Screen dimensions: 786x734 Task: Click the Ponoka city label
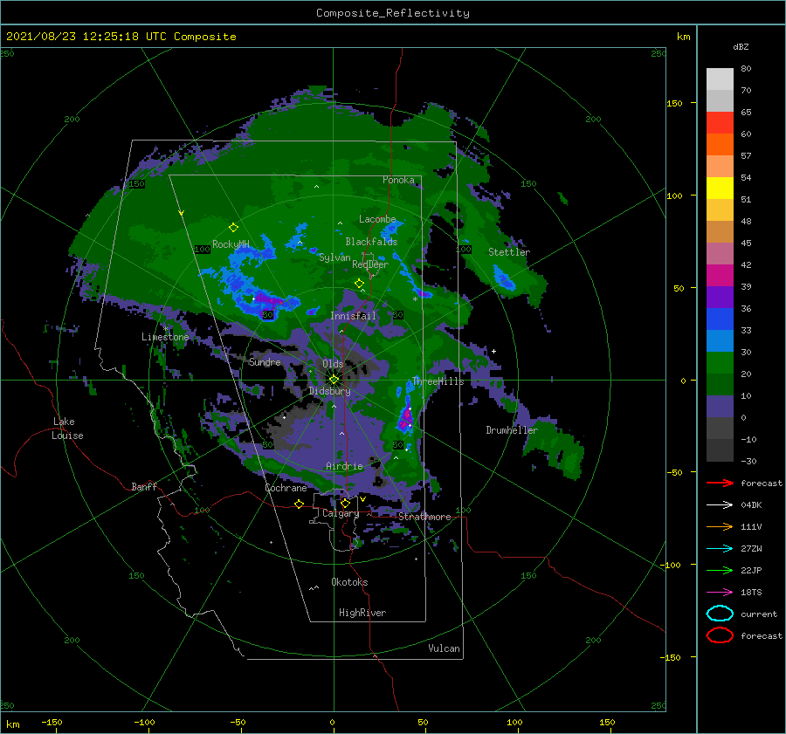pyautogui.click(x=398, y=180)
